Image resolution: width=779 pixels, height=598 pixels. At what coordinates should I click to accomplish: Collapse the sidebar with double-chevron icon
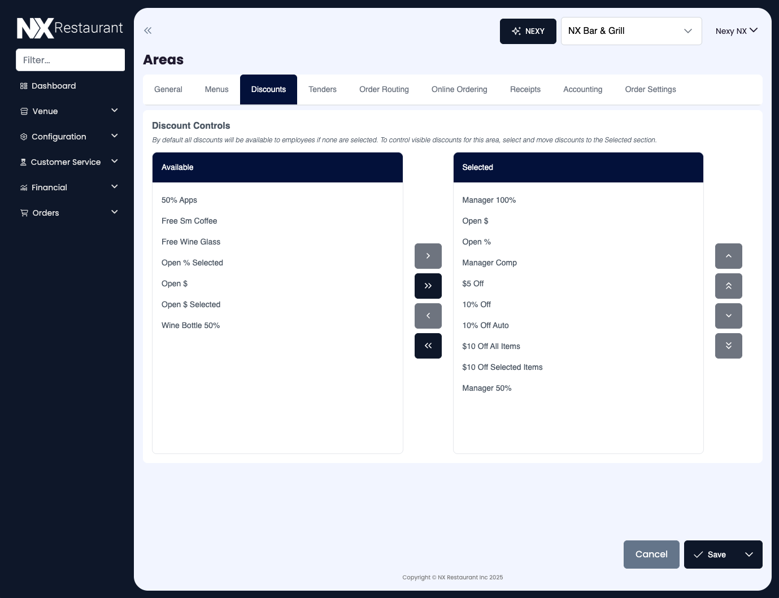148,30
